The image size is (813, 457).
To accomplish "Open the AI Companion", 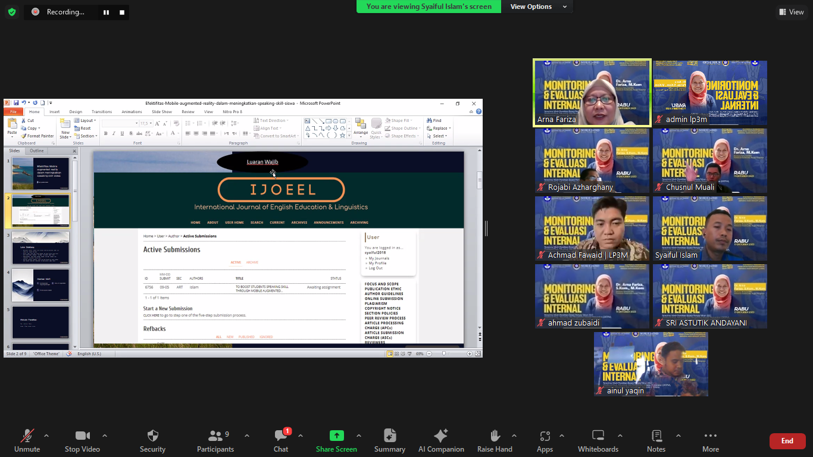I will click(x=441, y=436).
